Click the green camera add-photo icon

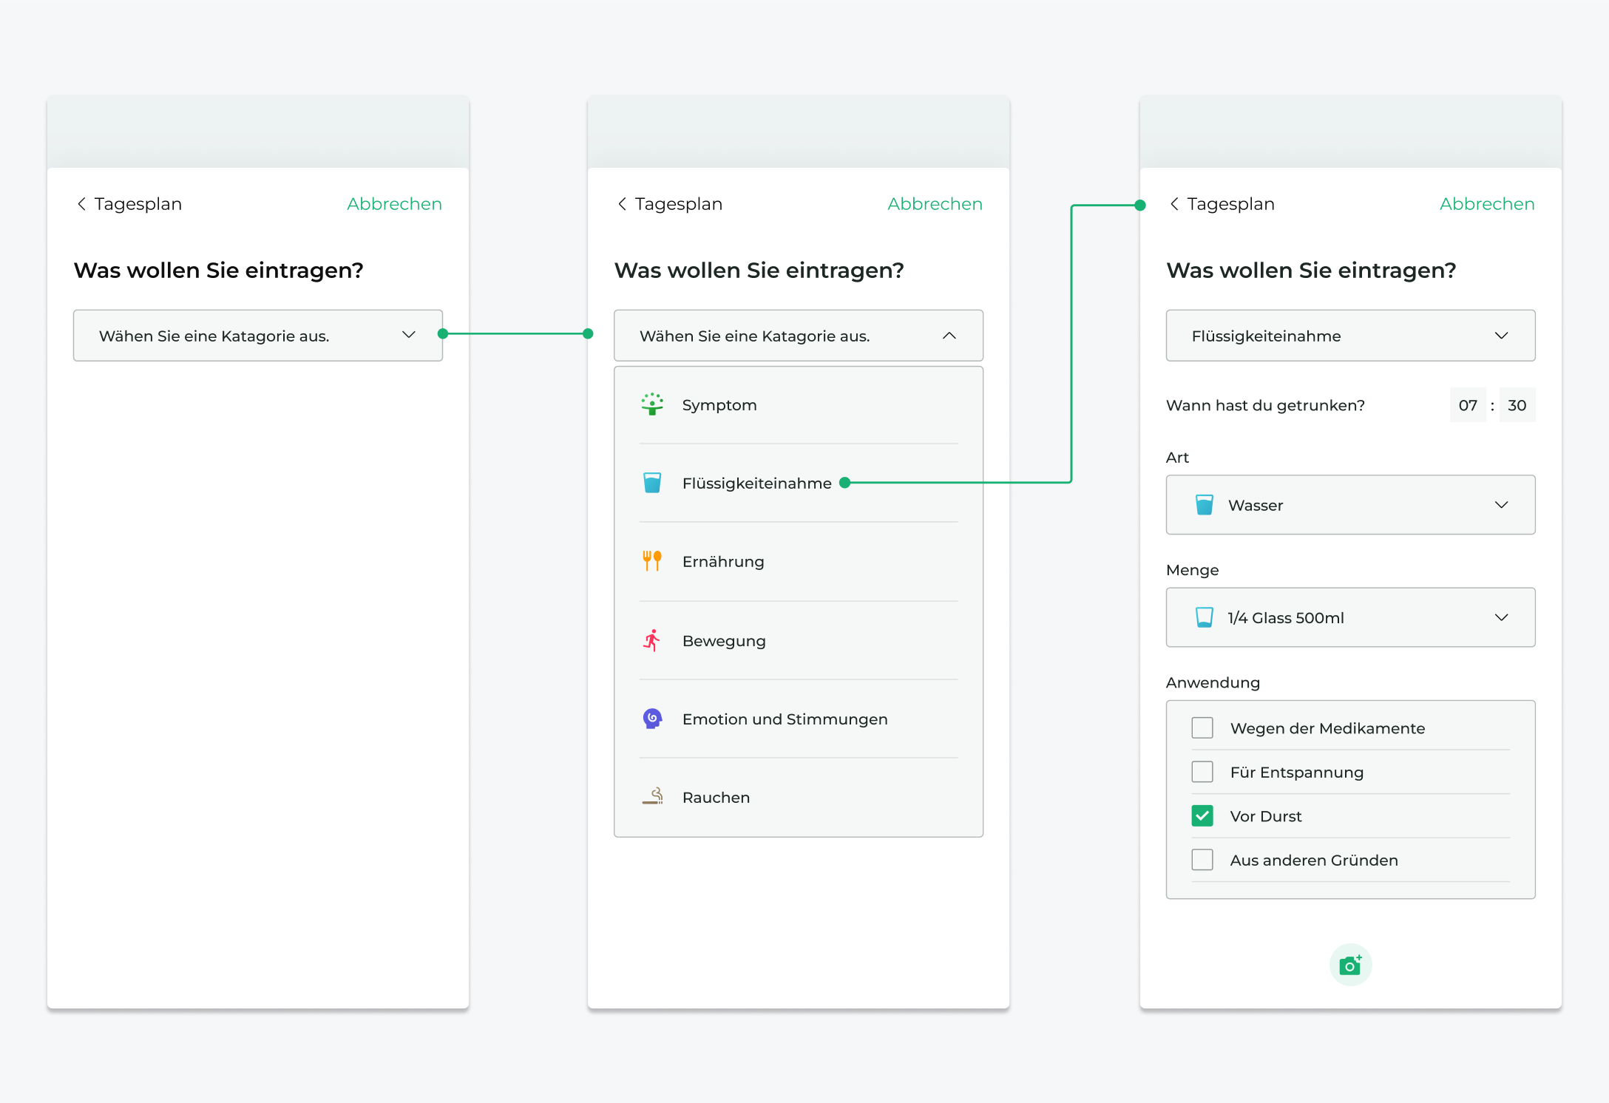click(x=1350, y=965)
